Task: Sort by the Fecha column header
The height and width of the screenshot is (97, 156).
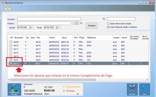Action: pos(55,38)
